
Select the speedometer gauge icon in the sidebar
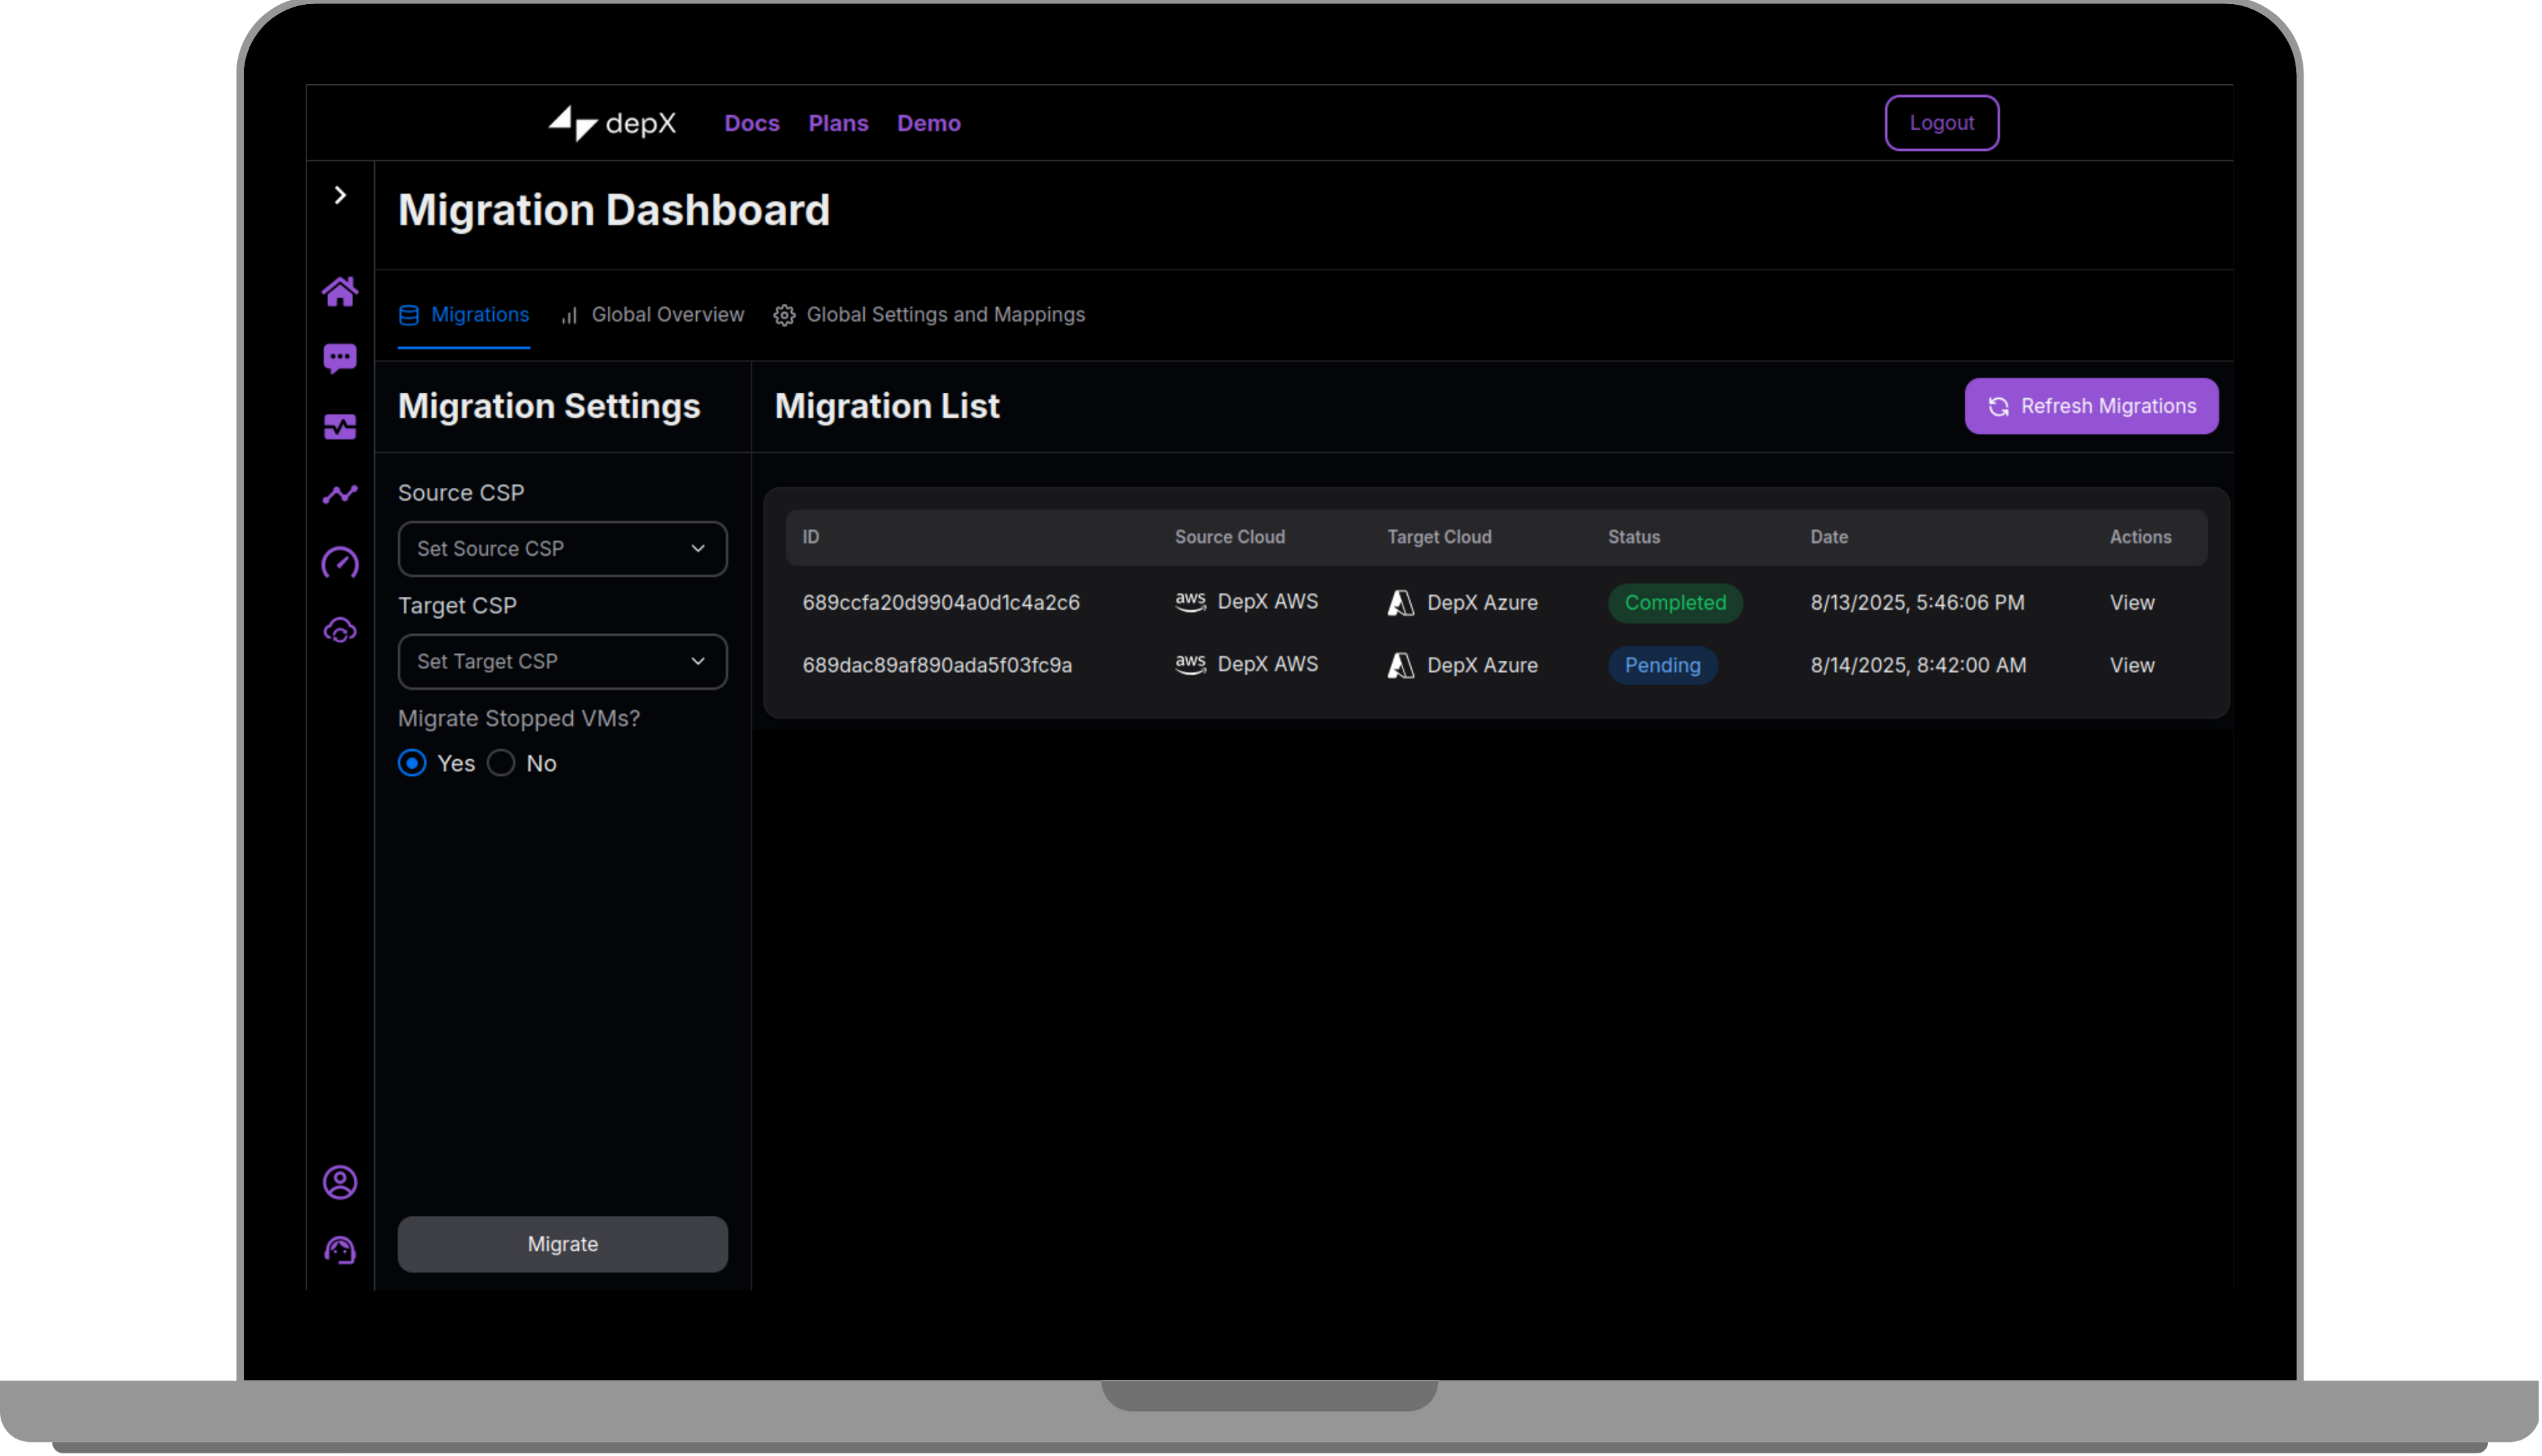[x=340, y=562]
